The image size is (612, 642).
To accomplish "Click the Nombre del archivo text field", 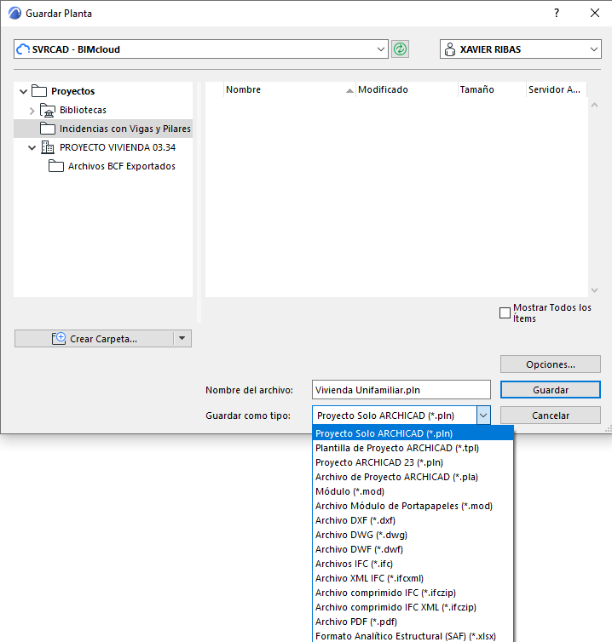I will pos(401,390).
